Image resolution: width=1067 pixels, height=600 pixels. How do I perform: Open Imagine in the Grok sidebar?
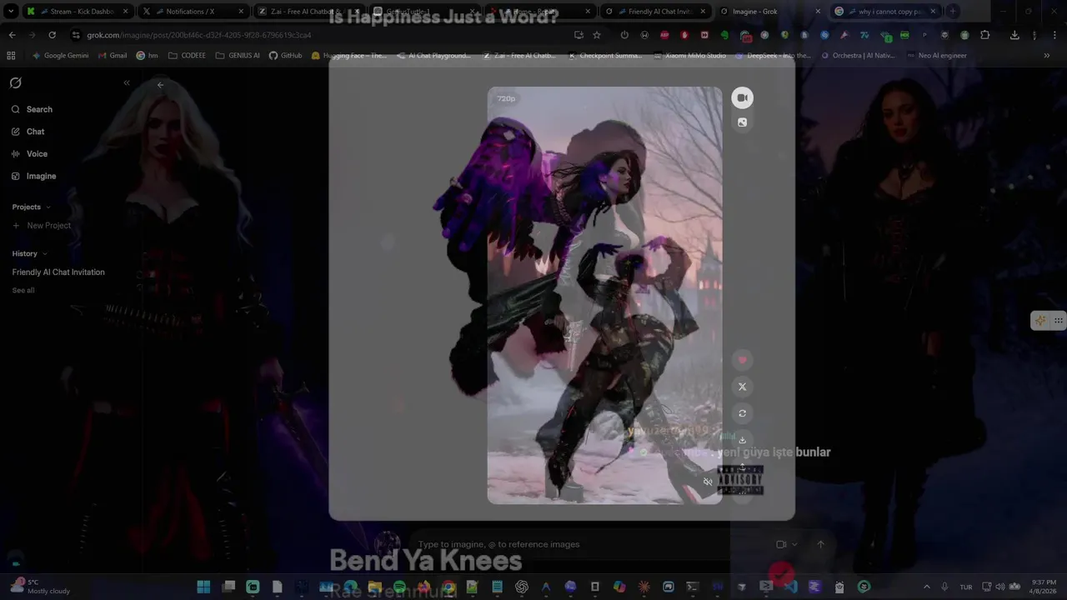[x=33, y=176]
